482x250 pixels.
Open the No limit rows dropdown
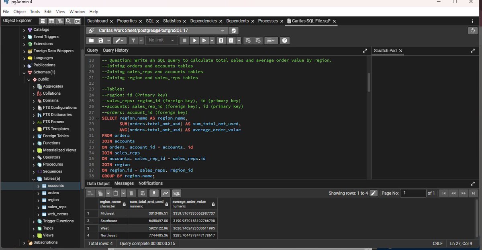pyautogui.click(x=161, y=41)
